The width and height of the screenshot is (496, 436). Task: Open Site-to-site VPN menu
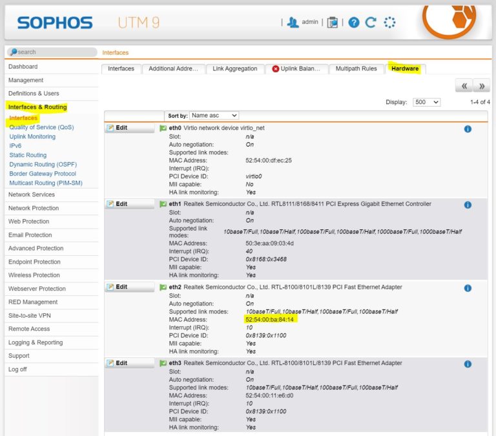(x=52, y=316)
